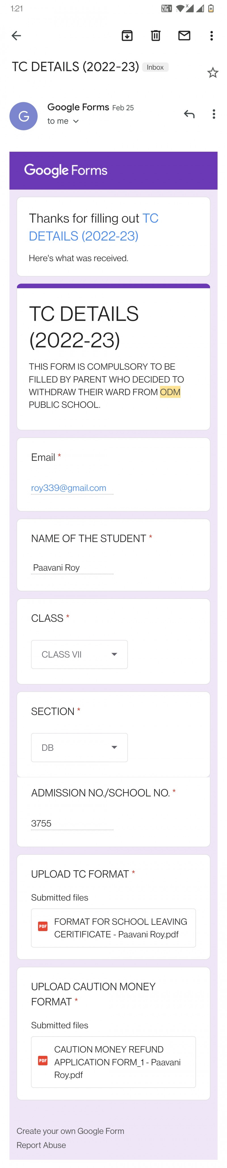
Task: Tap the Google Forms sender avatar
Action: click(x=24, y=116)
